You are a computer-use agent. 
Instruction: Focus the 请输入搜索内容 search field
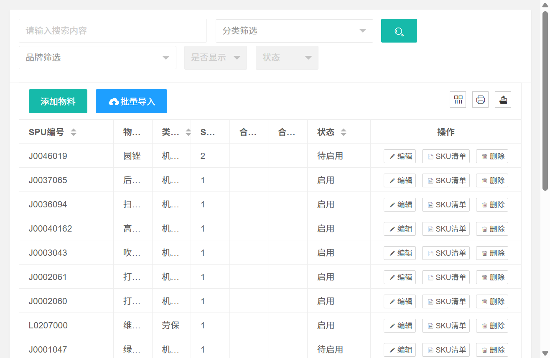(x=113, y=31)
